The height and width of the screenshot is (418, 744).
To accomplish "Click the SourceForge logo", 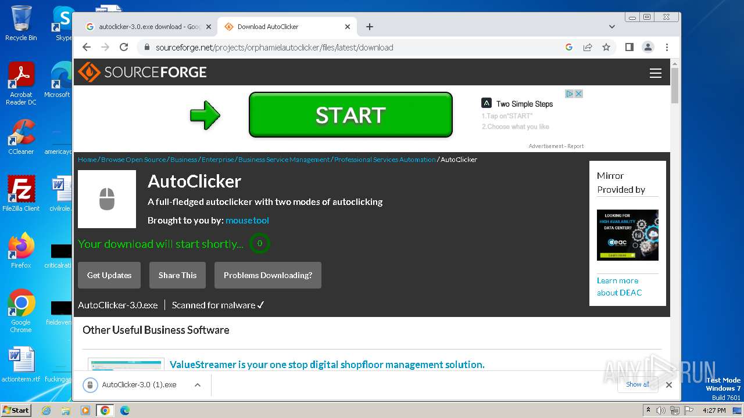I will [142, 72].
